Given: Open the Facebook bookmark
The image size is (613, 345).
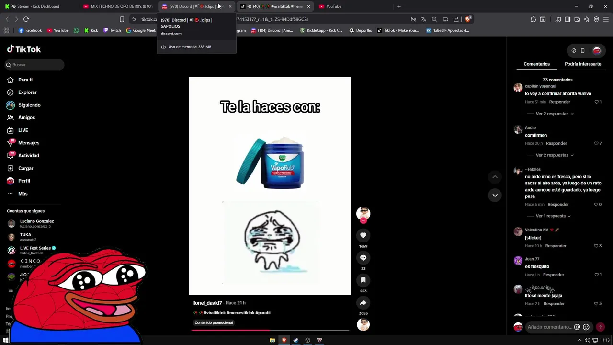Looking at the screenshot, I should coord(30,30).
